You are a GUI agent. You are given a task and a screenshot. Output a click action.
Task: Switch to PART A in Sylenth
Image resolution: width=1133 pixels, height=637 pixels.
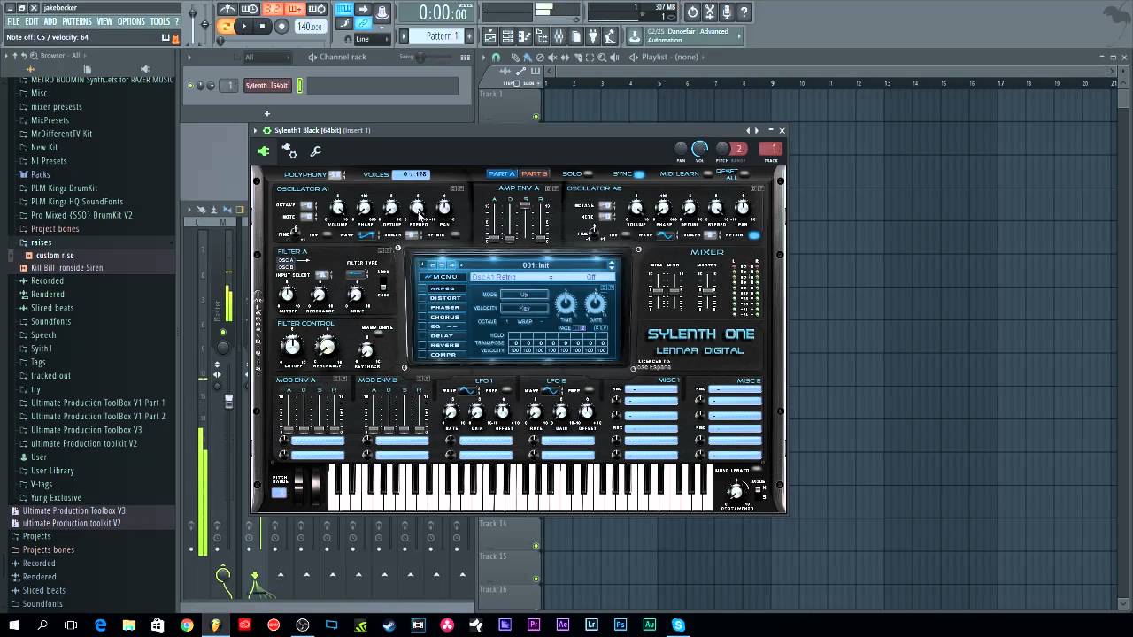[501, 173]
